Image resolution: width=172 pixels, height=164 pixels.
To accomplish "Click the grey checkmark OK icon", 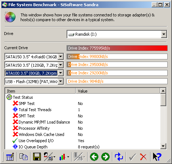I will [x=132, y=157].
